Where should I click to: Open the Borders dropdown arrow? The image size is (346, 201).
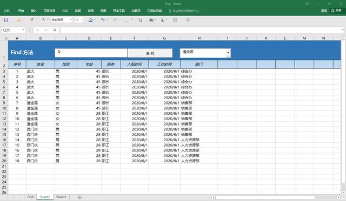132,20
